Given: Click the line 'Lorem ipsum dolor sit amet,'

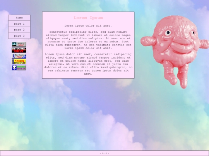Looking at the screenshot, I should pyautogui.click(x=88, y=25).
